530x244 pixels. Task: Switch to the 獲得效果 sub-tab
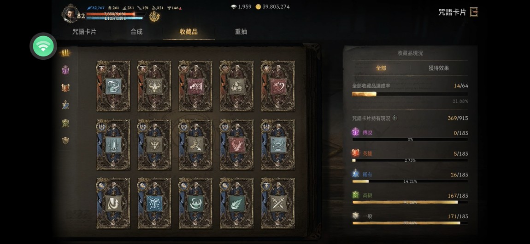pos(439,68)
